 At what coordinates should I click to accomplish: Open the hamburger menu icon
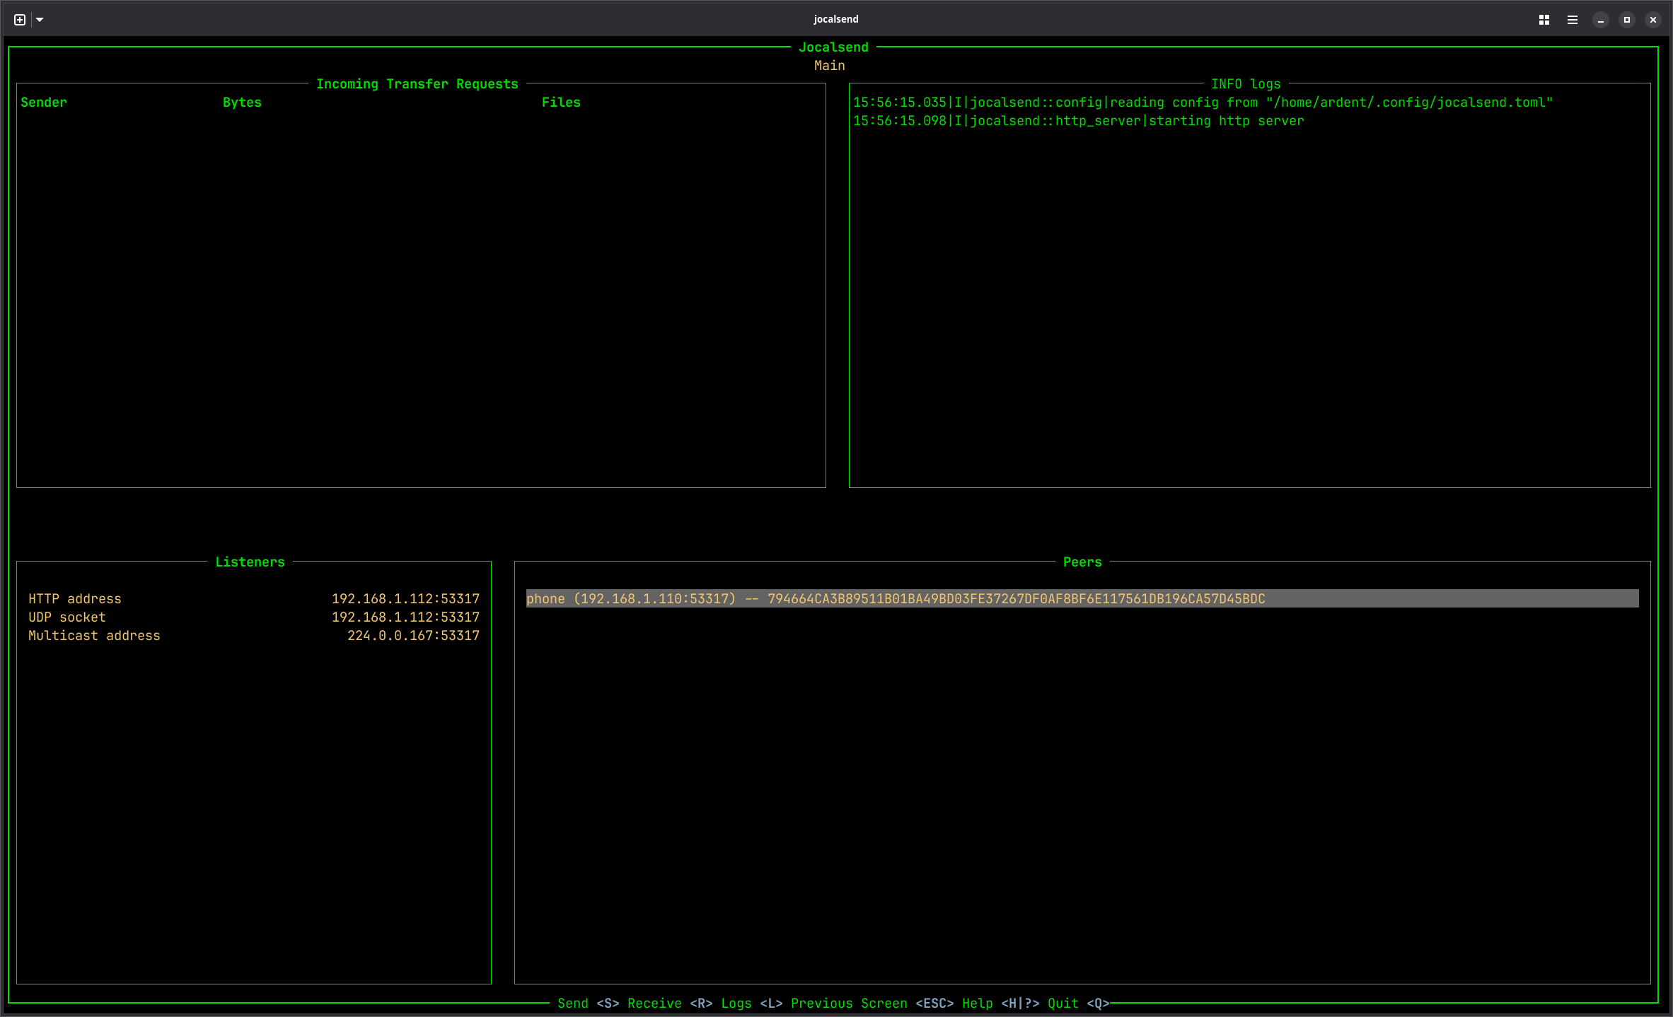pos(1572,20)
